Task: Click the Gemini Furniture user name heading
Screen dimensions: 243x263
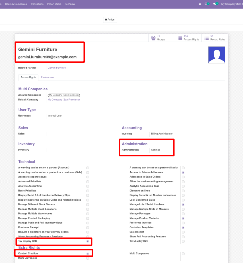Action: 38,50
